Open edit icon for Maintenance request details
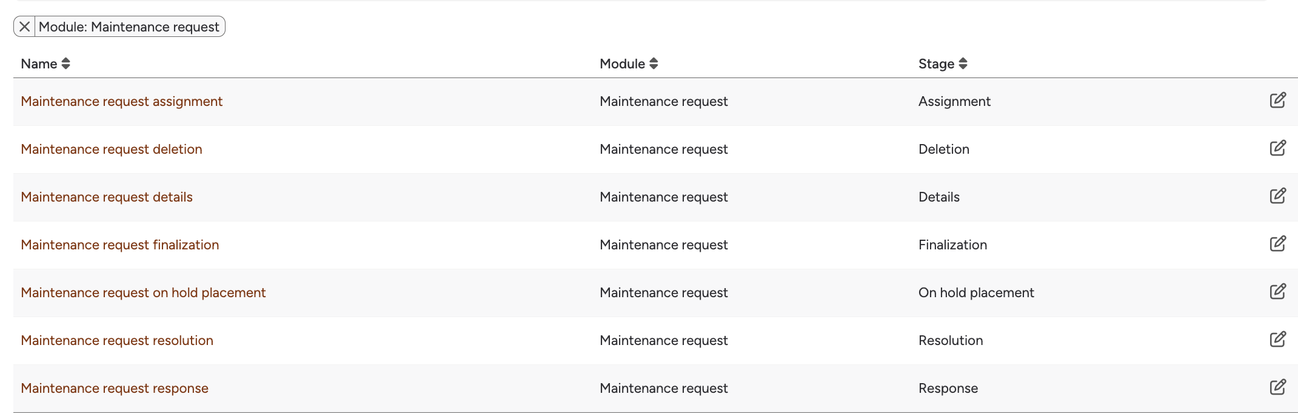This screenshot has width=1298, height=414. click(x=1278, y=196)
